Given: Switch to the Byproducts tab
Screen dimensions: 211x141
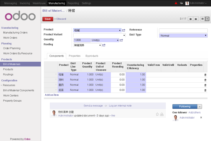Looking at the screenshot, I should click(92, 56).
